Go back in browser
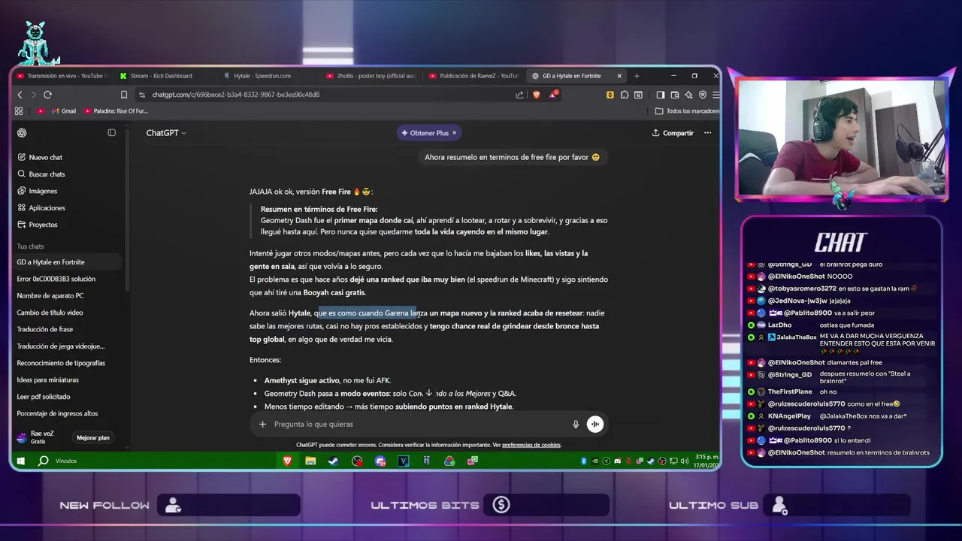Image resolution: width=962 pixels, height=541 pixels. coord(20,95)
